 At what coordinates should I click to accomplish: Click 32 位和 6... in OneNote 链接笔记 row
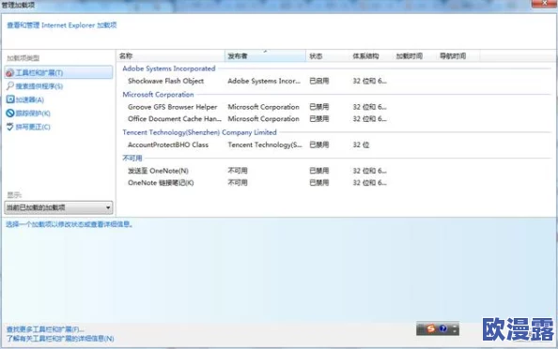click(x=369, y=183)
